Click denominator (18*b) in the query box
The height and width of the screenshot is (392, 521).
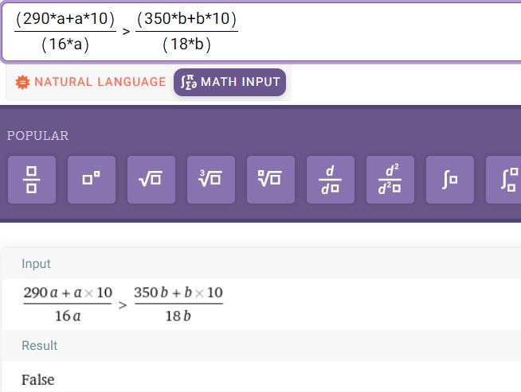(186, 45)
